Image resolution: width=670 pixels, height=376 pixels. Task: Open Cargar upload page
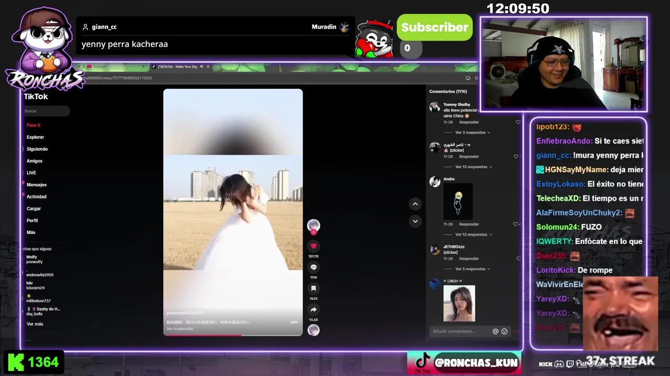tap(33, 209)
